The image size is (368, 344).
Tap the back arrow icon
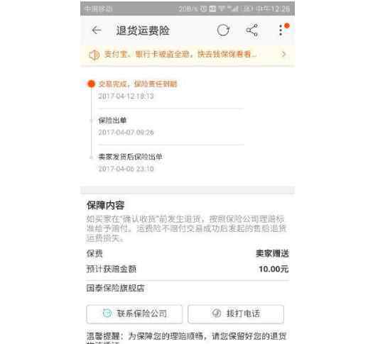pyautogui.click(x=97, y=30)
